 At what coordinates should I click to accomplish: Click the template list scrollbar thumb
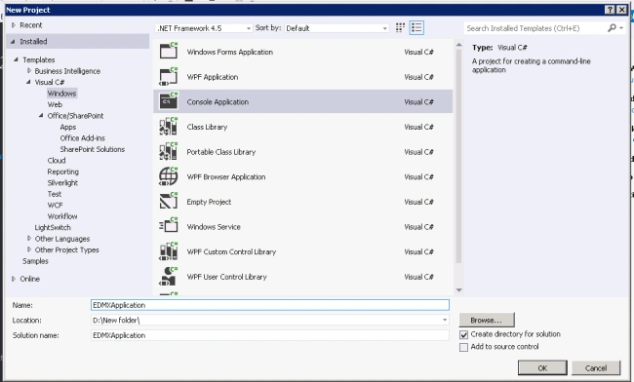pyautogui.click(x=458, y=156)
